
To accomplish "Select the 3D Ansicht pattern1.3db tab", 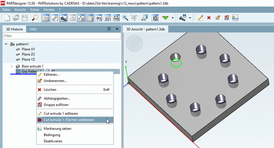I will [x=145, y=29].
